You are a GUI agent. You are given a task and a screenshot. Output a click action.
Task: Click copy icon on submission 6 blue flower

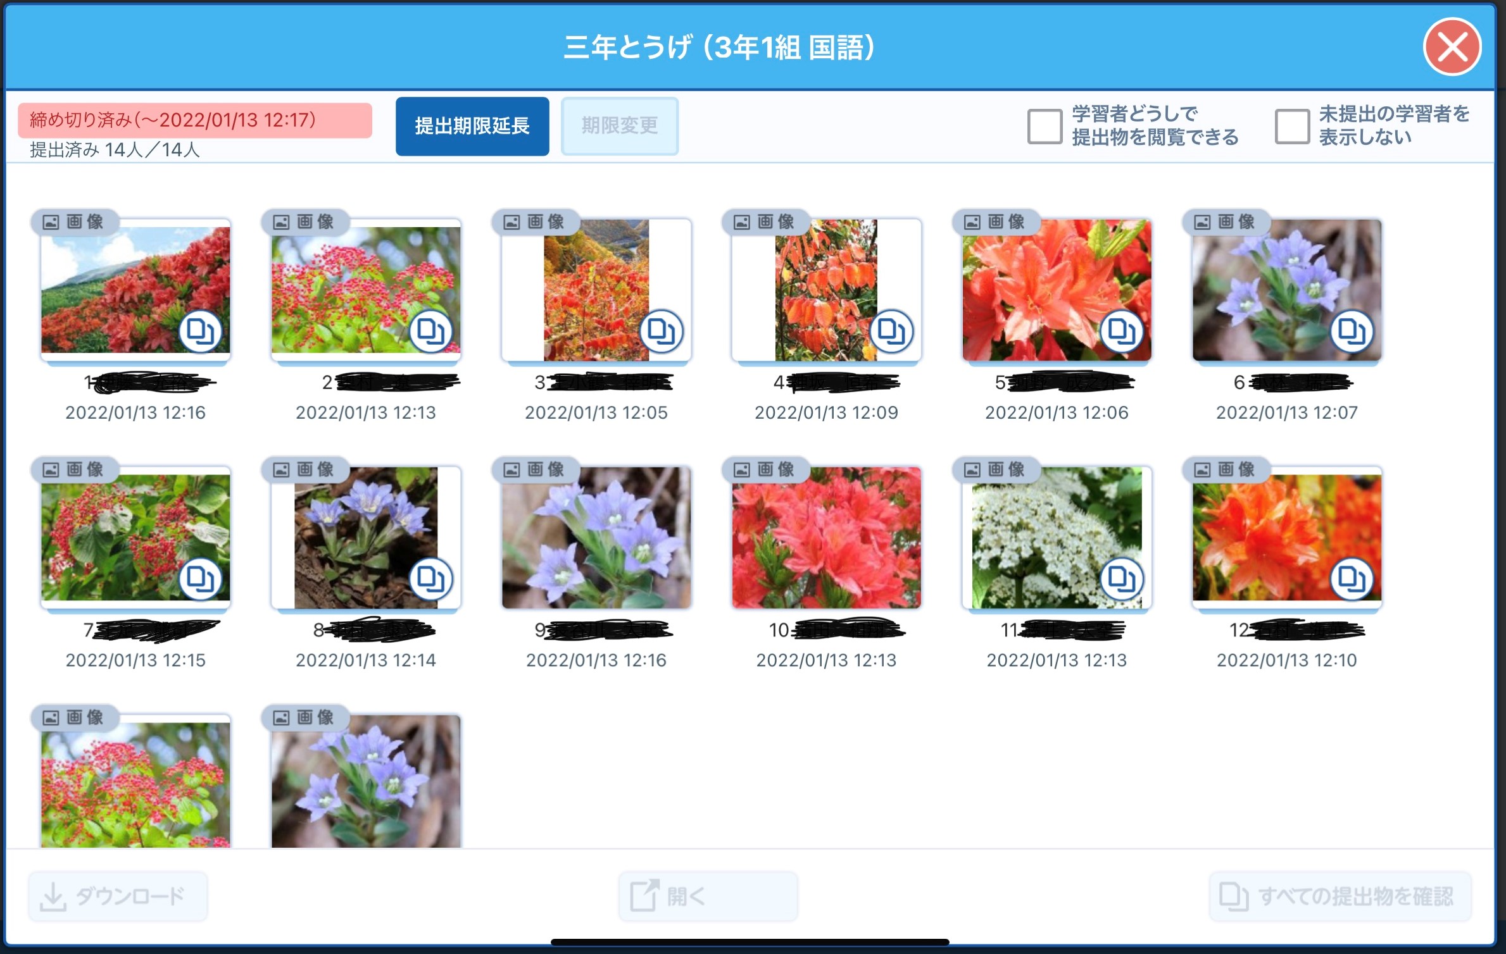coord(1352,331)
